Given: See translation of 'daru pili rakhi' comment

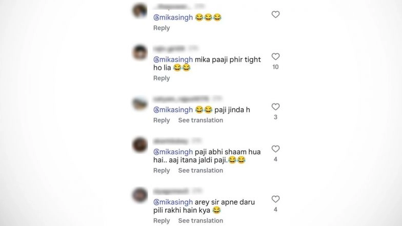Looking at the screenshot, I should [x=201, y=220].
